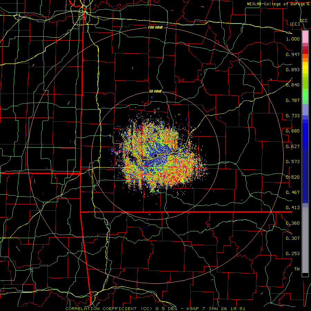The width and height of the screenshot is (311, 311).
Task: Click the 0.840 legend value
Action: pos(293,85)
